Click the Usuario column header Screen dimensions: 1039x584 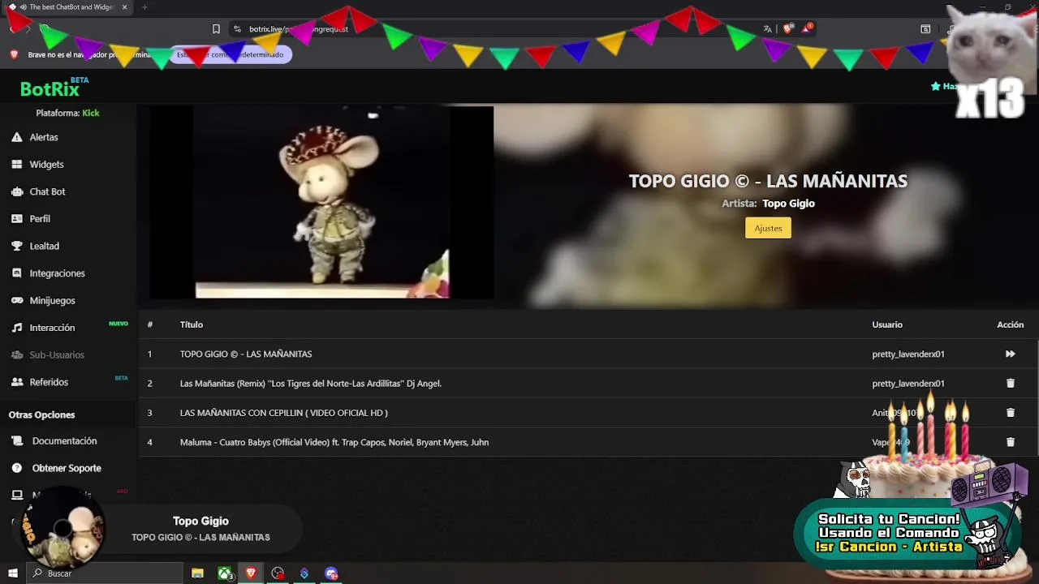pos(887,324)
